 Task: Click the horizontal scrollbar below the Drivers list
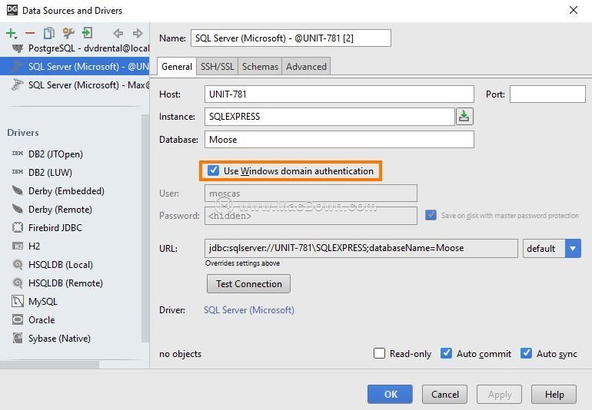click(49, 365)
